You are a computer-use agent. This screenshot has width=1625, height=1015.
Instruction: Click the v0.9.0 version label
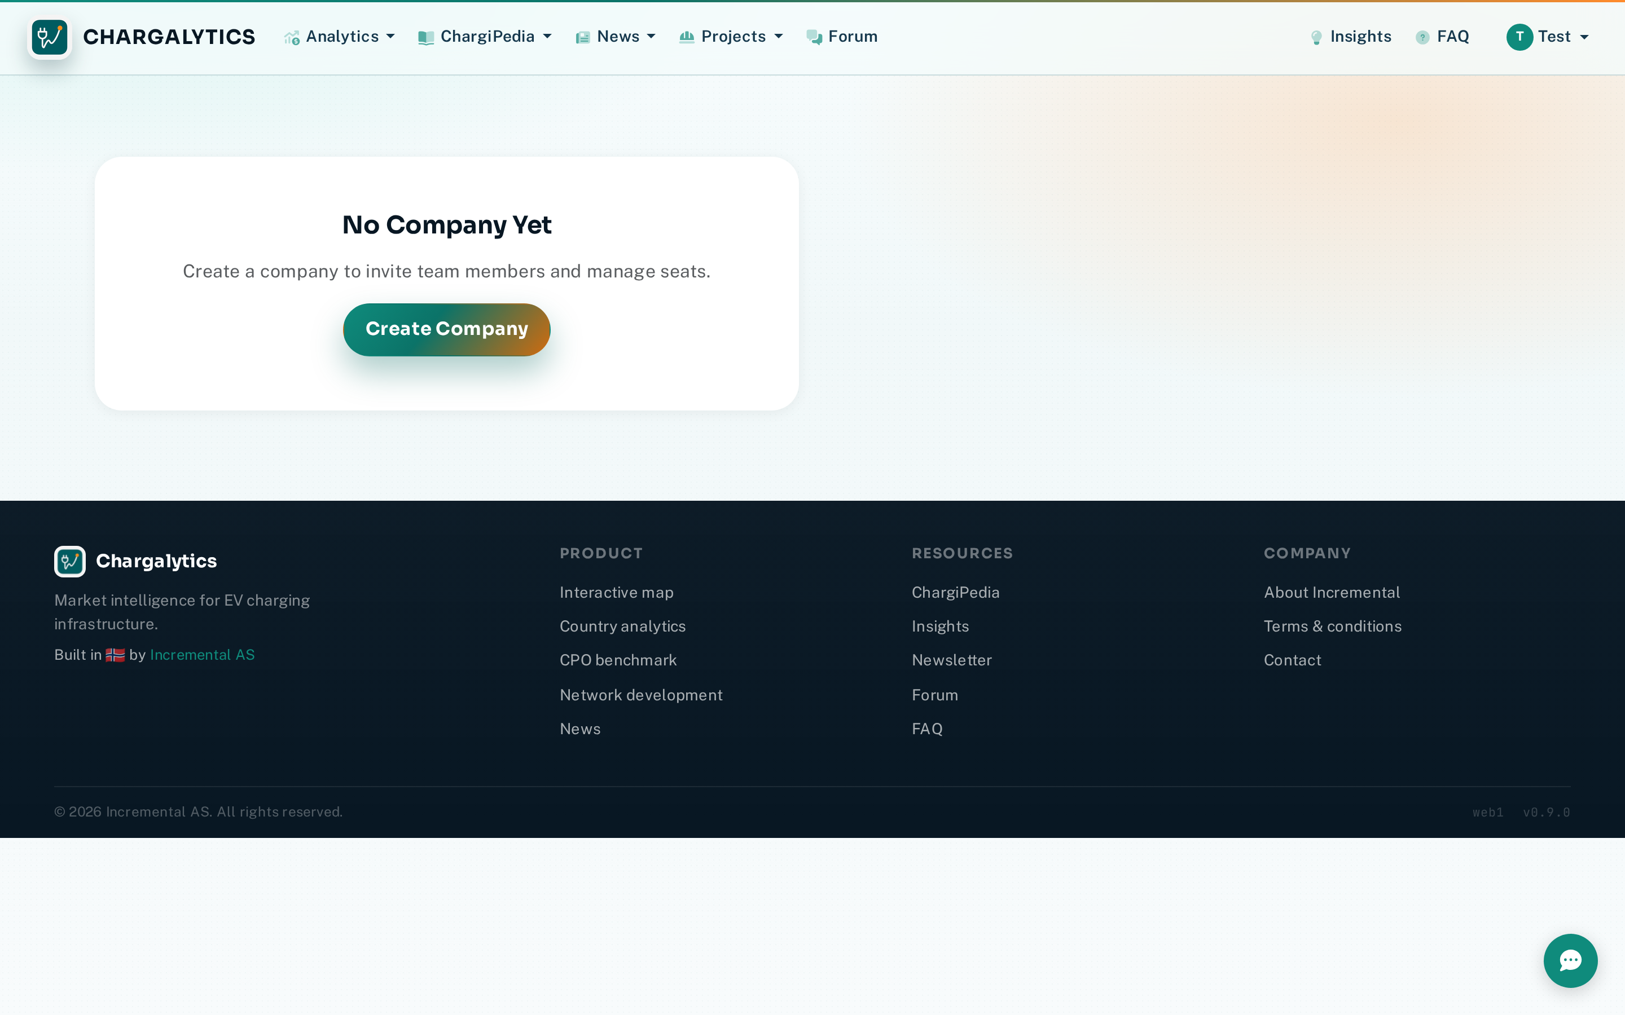[x=1546, y=812]
